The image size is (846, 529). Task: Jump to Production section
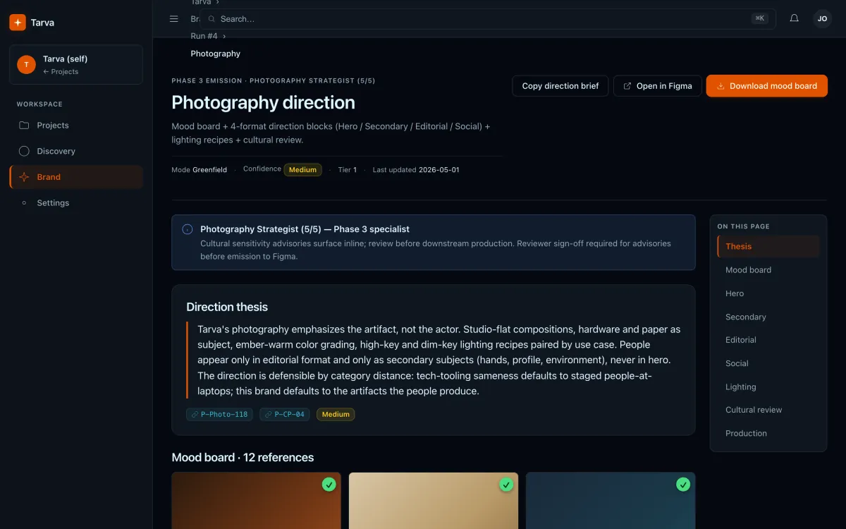pos(768,433)
